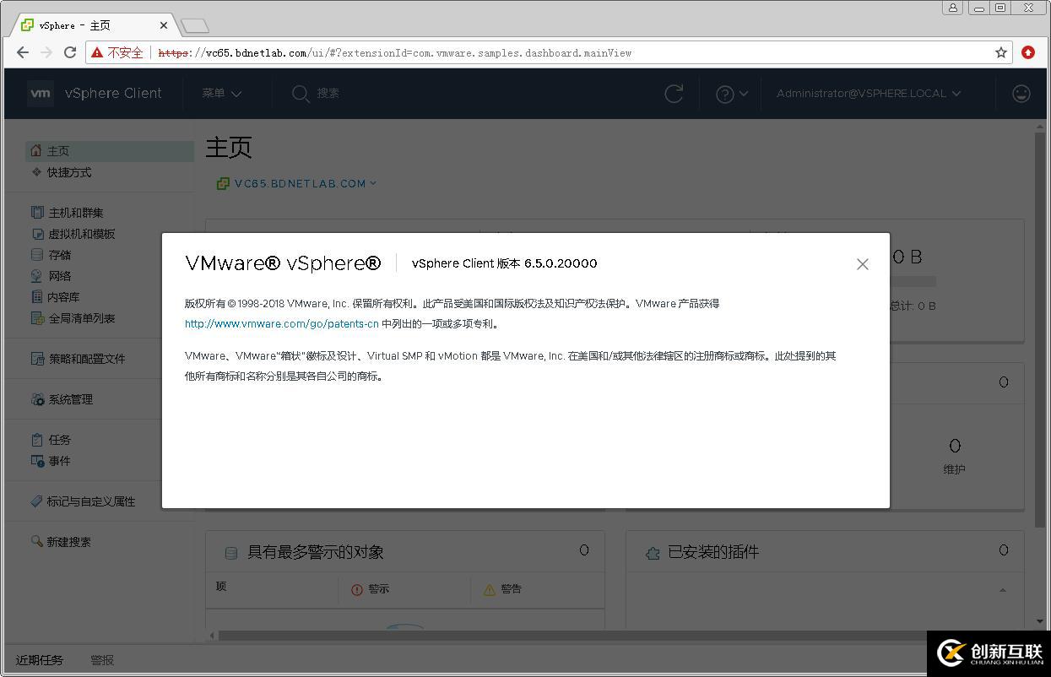
Task: Click the icon beside 全局清单列表
Action: (x=37, y=318)
